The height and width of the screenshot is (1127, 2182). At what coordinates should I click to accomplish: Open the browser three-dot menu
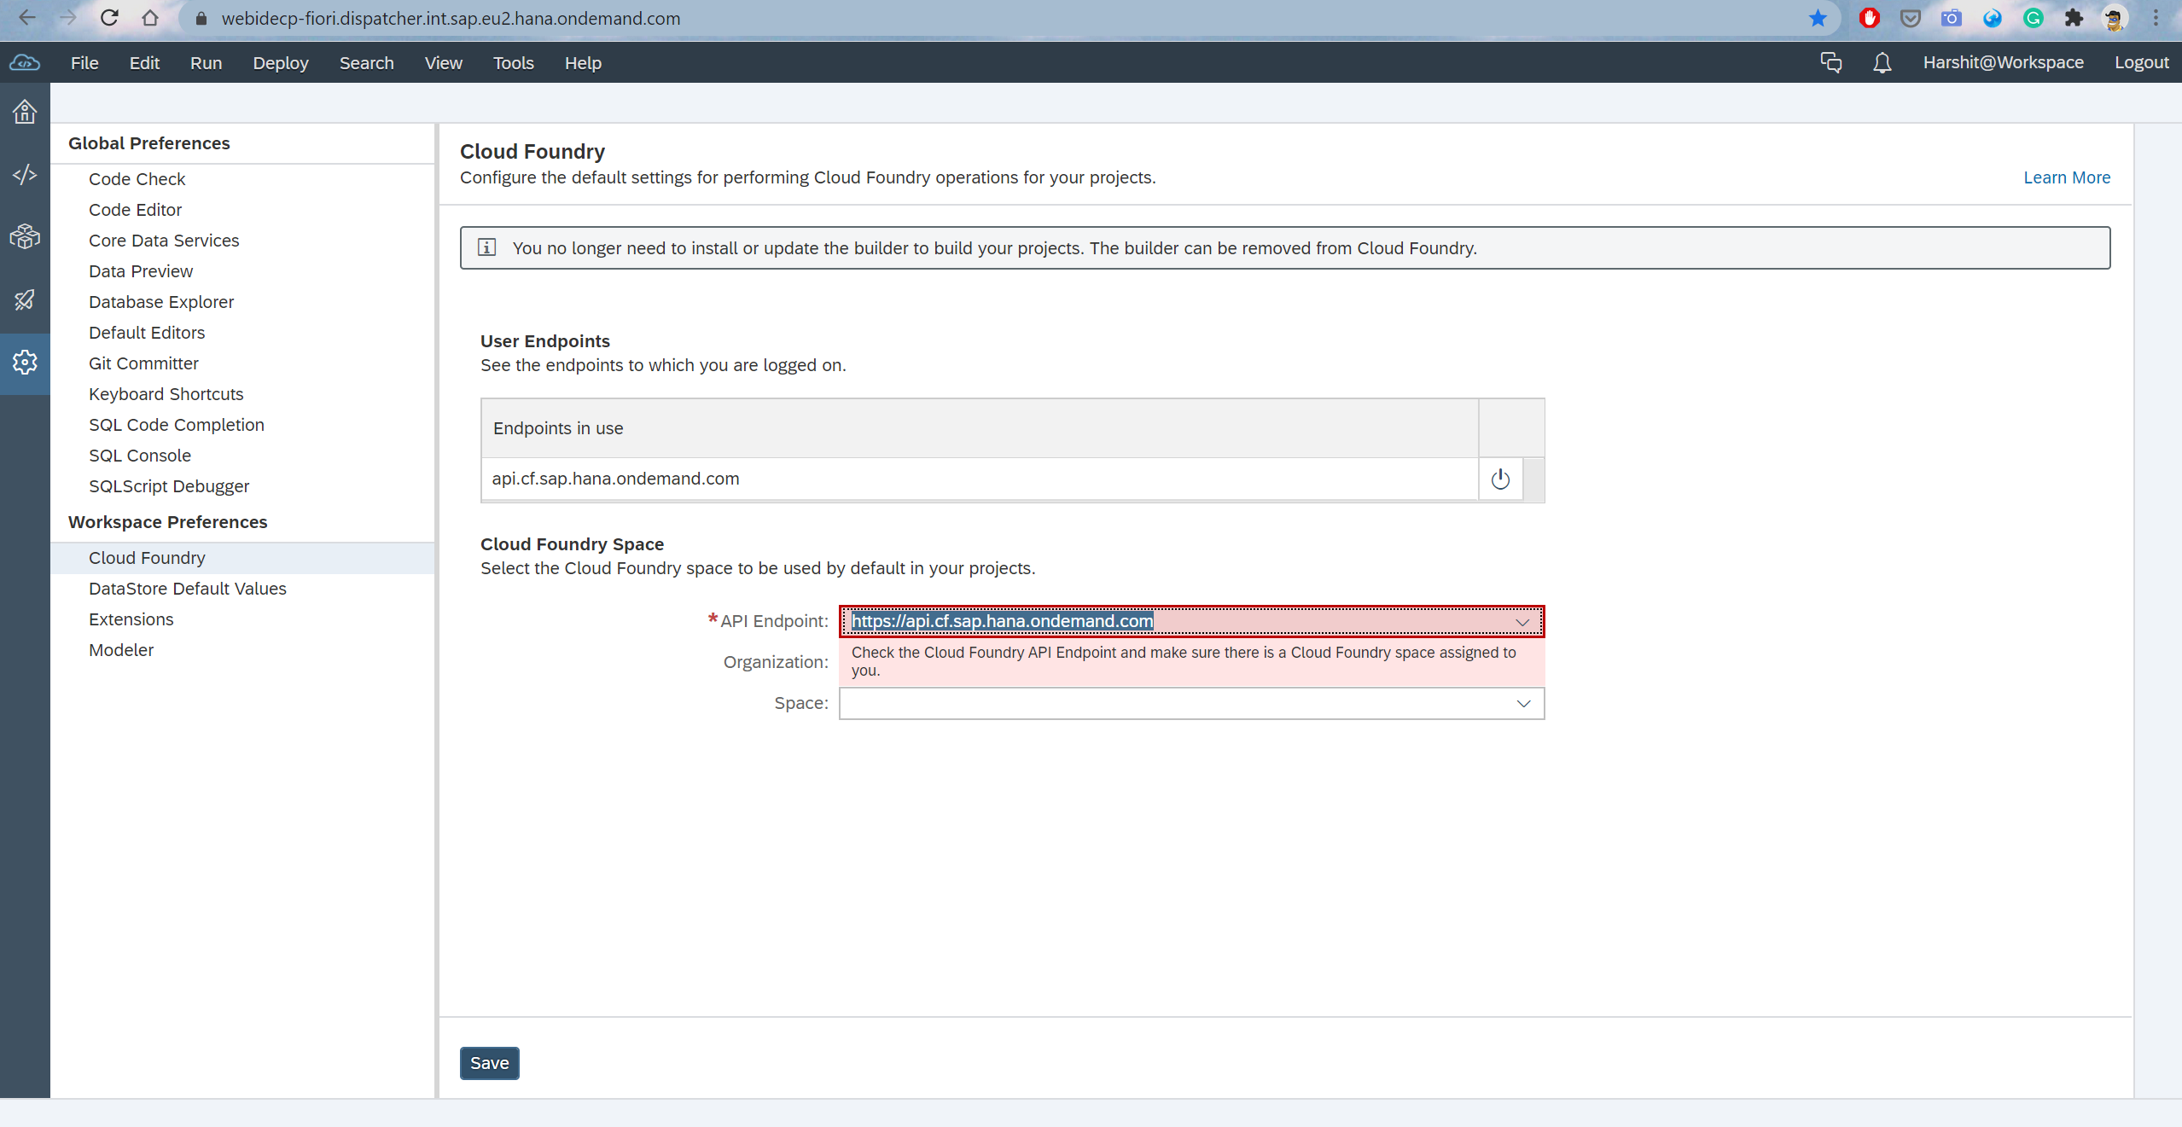[x=2157, y=18]
